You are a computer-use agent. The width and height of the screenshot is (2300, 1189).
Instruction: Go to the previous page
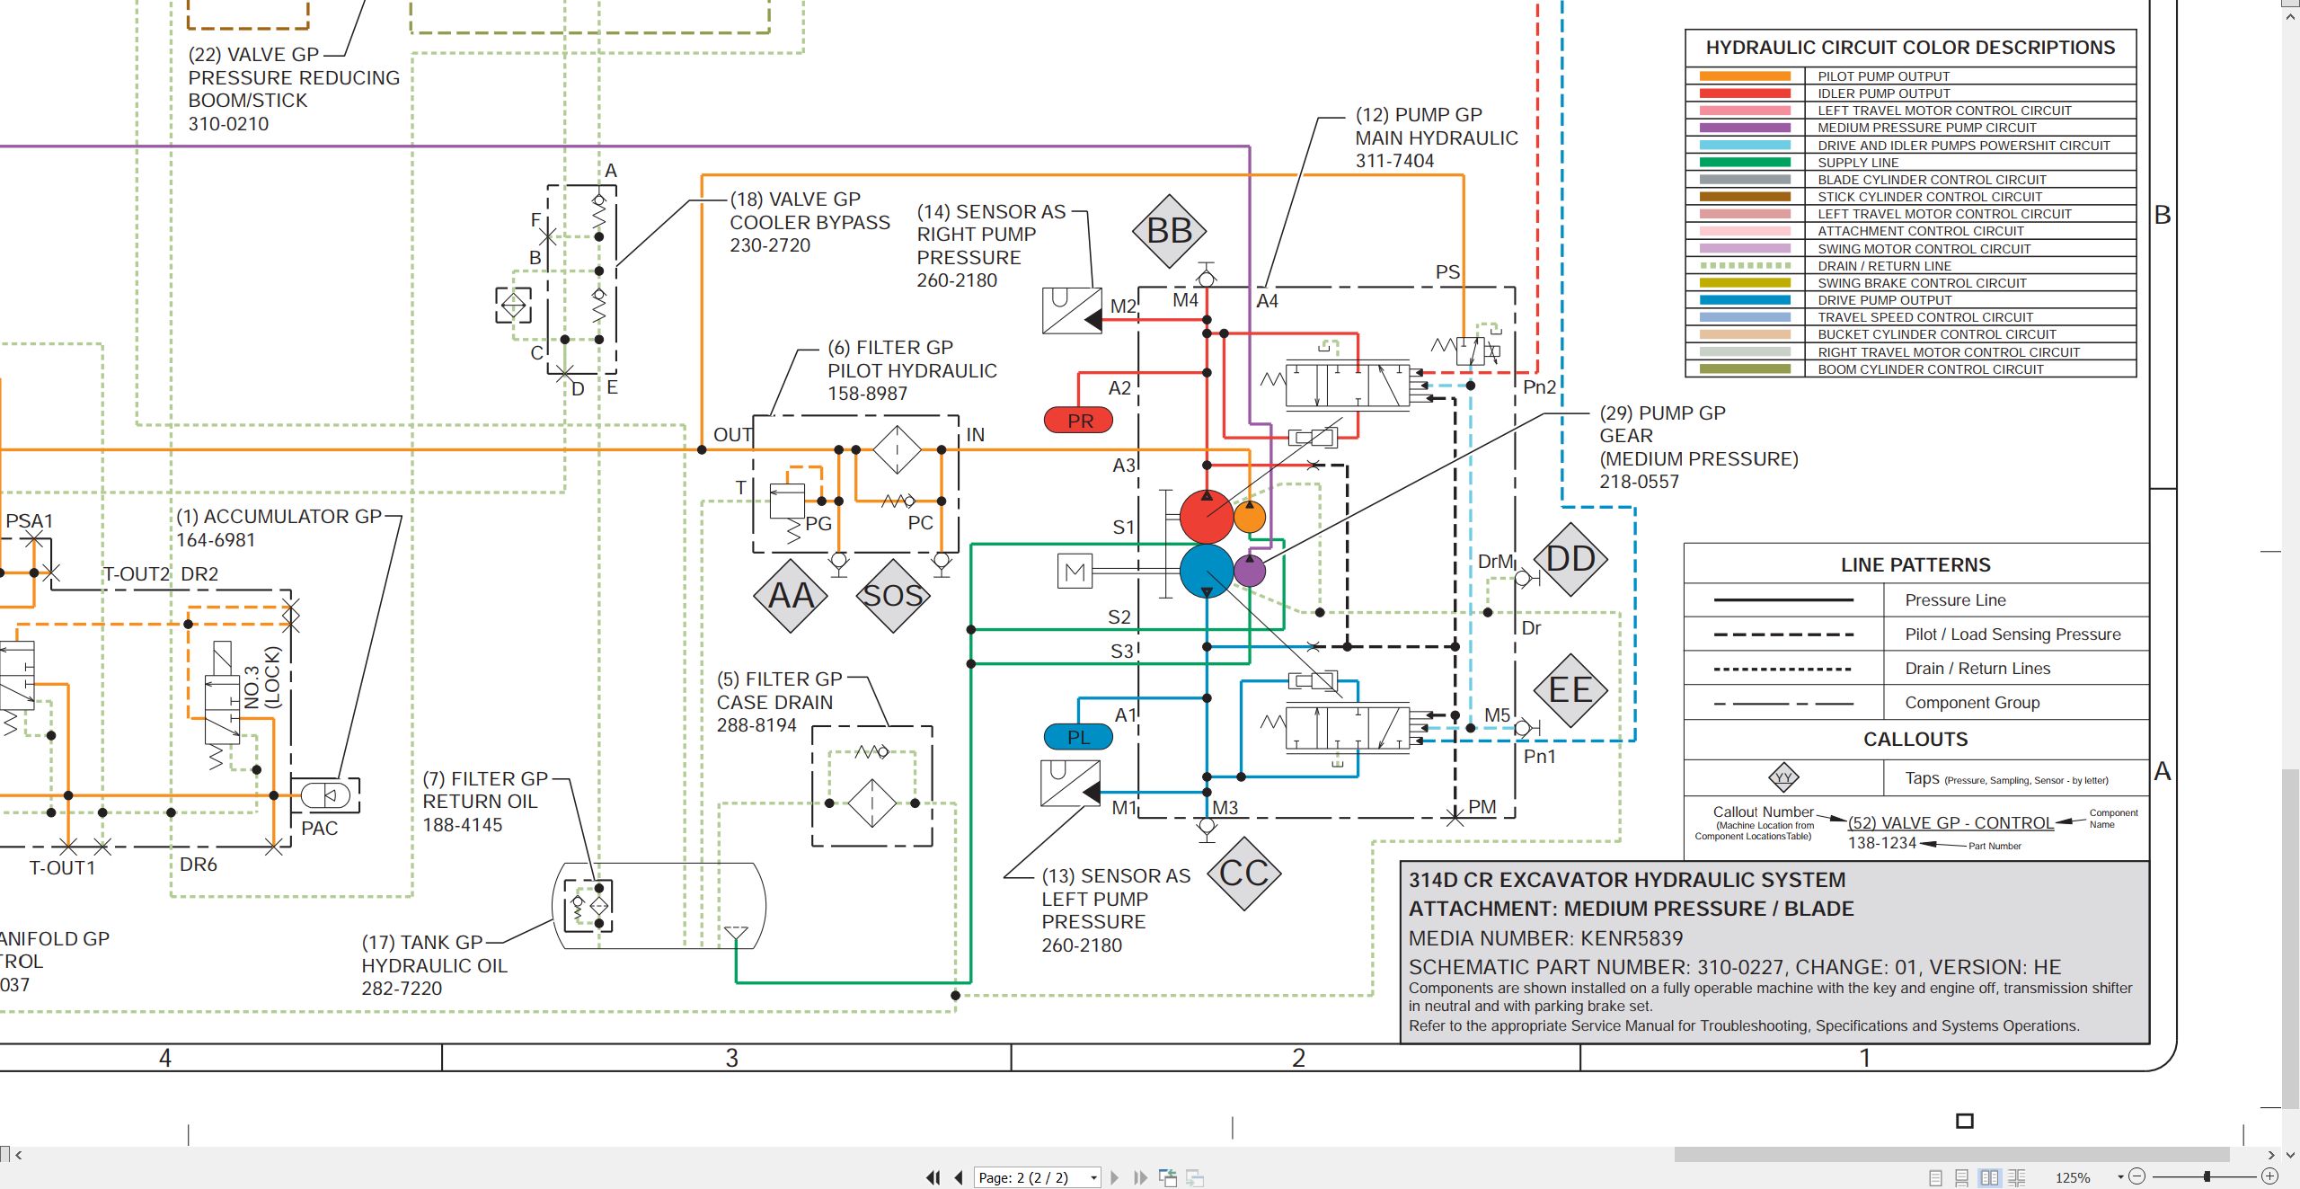click(x=959, y=1177)
